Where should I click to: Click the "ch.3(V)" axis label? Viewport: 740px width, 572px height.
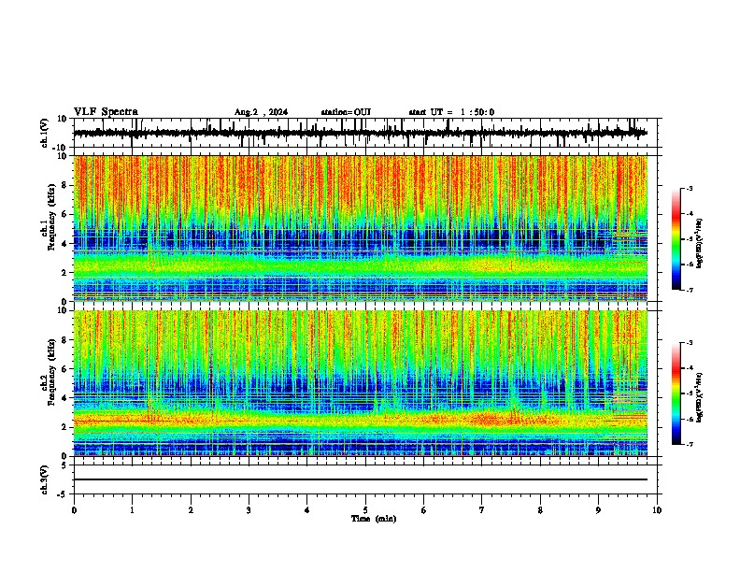pos(45,479)
